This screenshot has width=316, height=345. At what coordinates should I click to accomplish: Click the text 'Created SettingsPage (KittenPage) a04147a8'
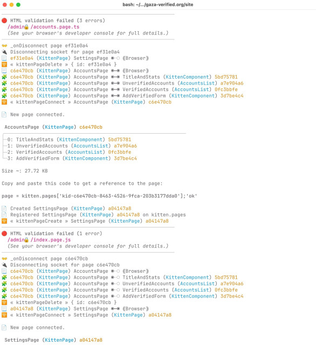pyautogui.click(x=71, y=209)
